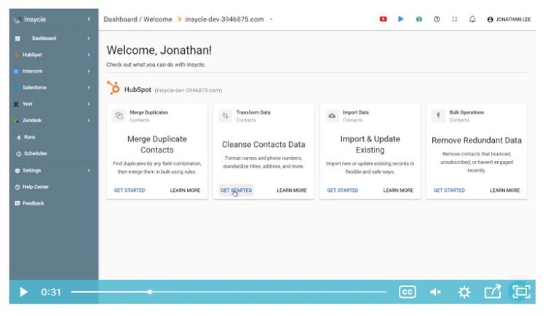Click the red YouTube icon in header
Viewport: 559px width, 316px height.
pyautogui.click(x=383, y=20)
